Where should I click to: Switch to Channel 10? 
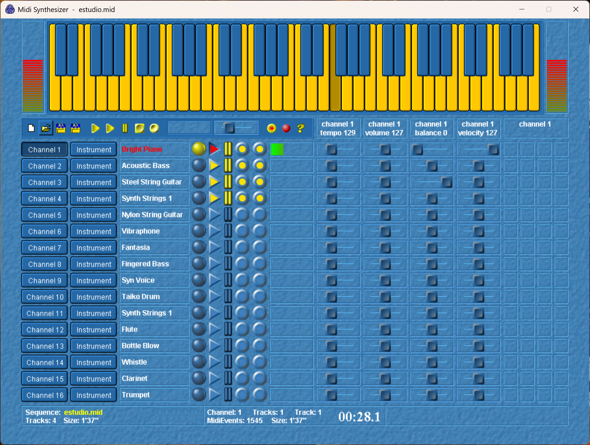click(x=45, y=297)
